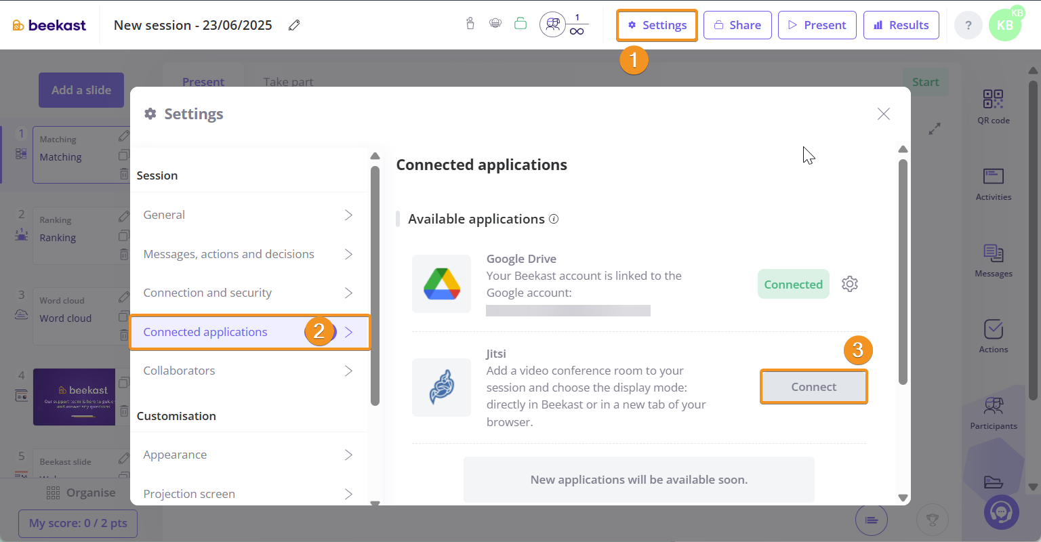Expand the Appearance settings row
Image resolution: width=1041 pixels, height=542 pixels.
click(249, 455)
